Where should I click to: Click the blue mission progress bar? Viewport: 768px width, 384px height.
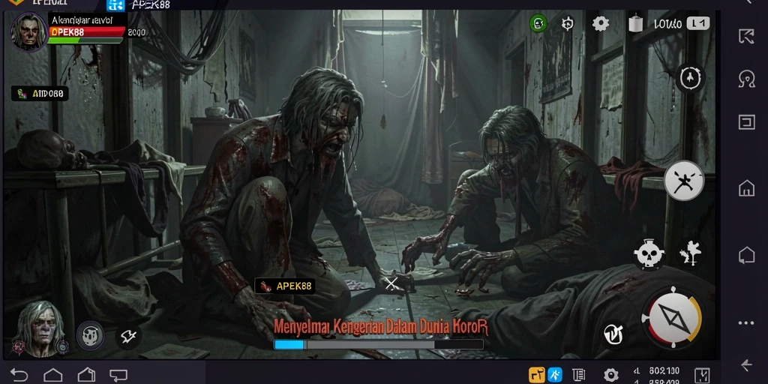click(x=378, y=345)
